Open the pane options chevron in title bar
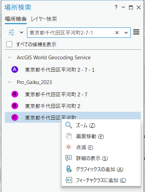This screenshot has width=145, height=192. tap(123, 7)
